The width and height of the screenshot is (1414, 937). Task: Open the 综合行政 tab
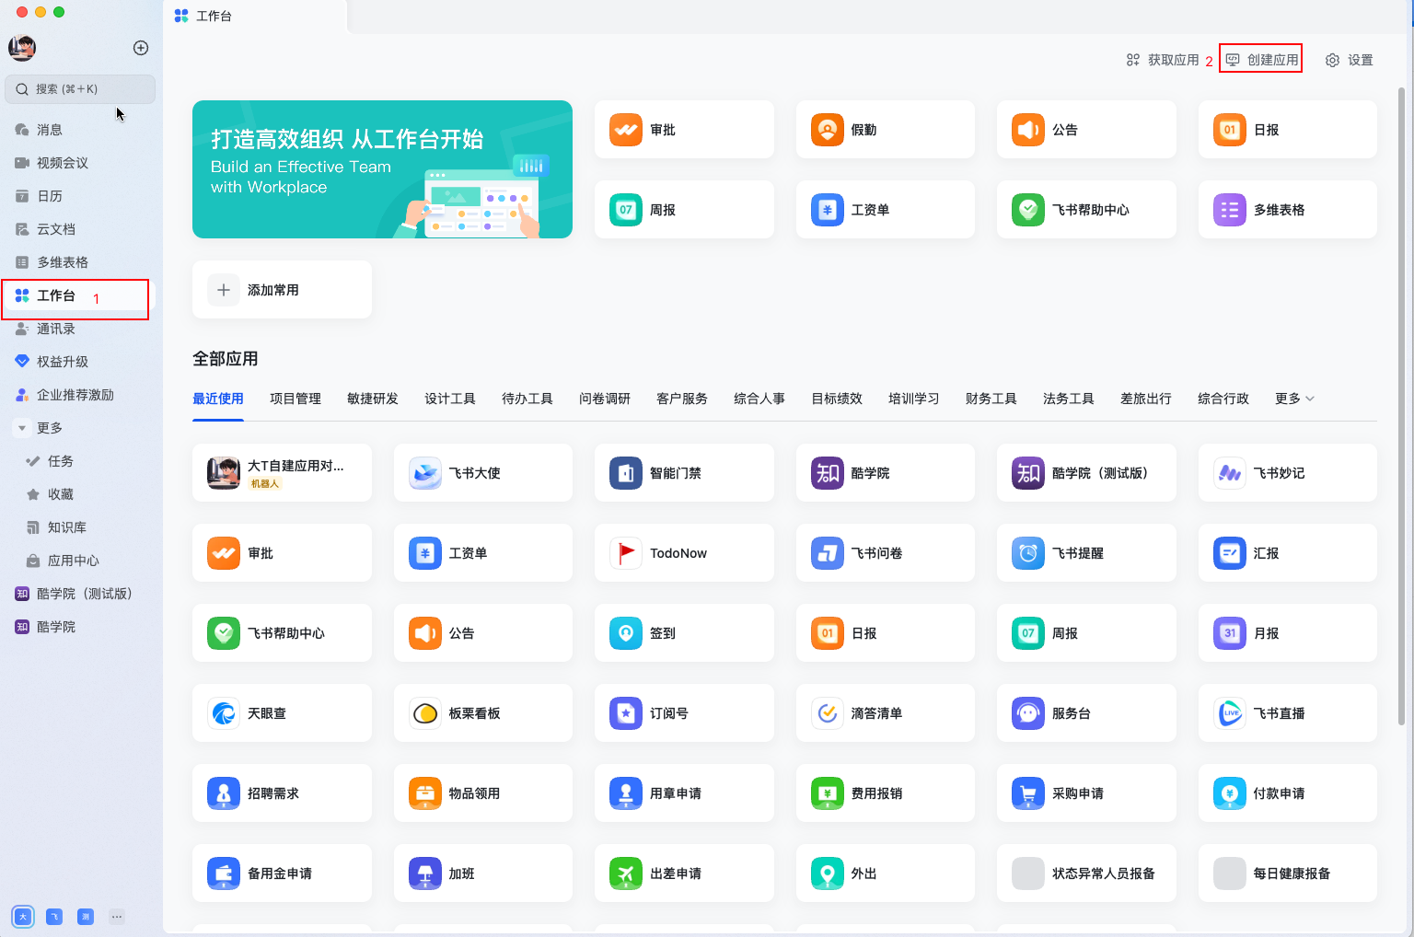coord(1223,399)
